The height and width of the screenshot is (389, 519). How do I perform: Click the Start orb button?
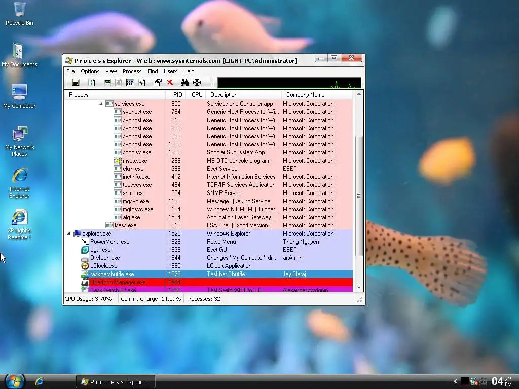(x=15, y=381)
